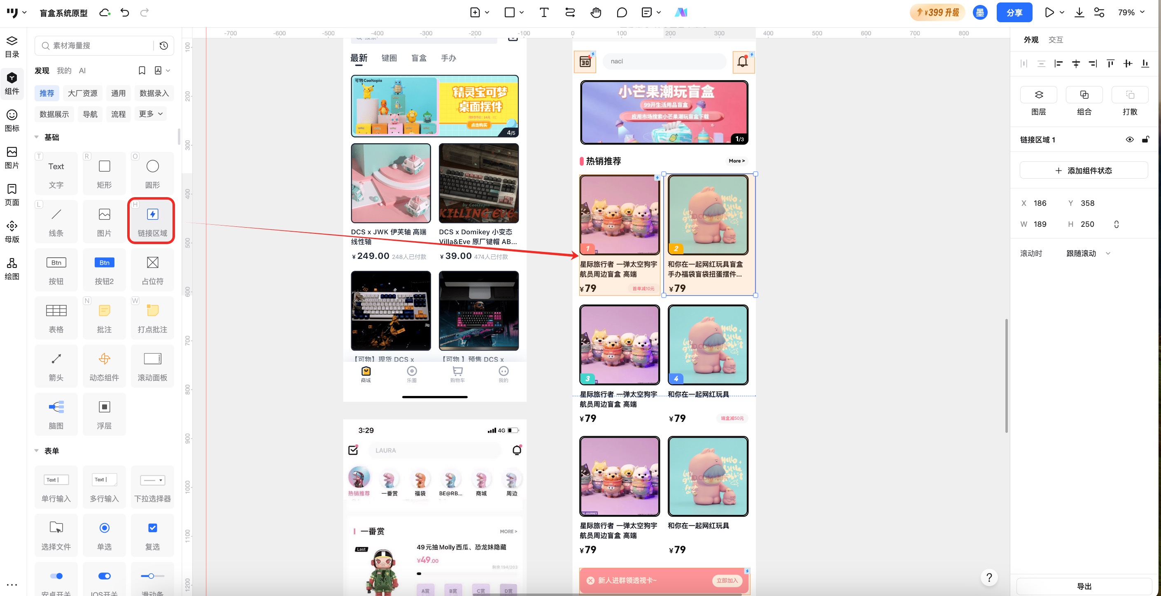1161x596 pixels.
Task: Open the rectangle shape tool dropdown arrow
Action: pos(522,13)
